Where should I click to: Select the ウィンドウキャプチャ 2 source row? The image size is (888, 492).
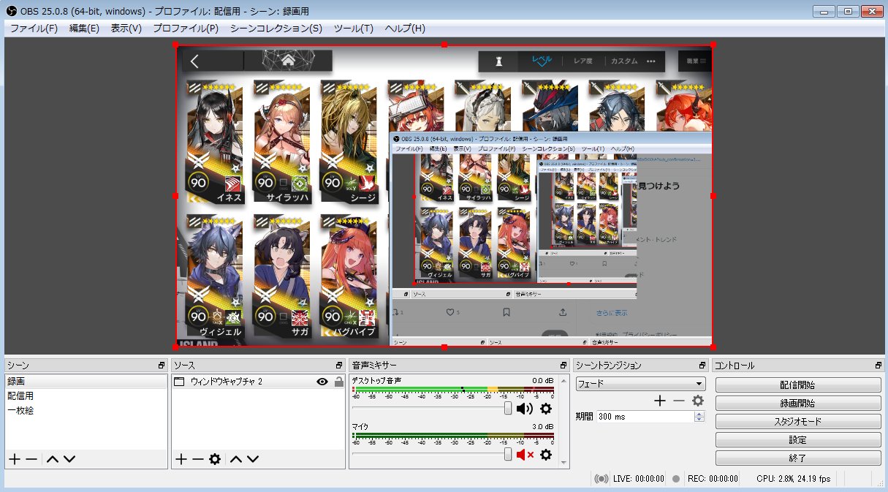pos(257,382)
